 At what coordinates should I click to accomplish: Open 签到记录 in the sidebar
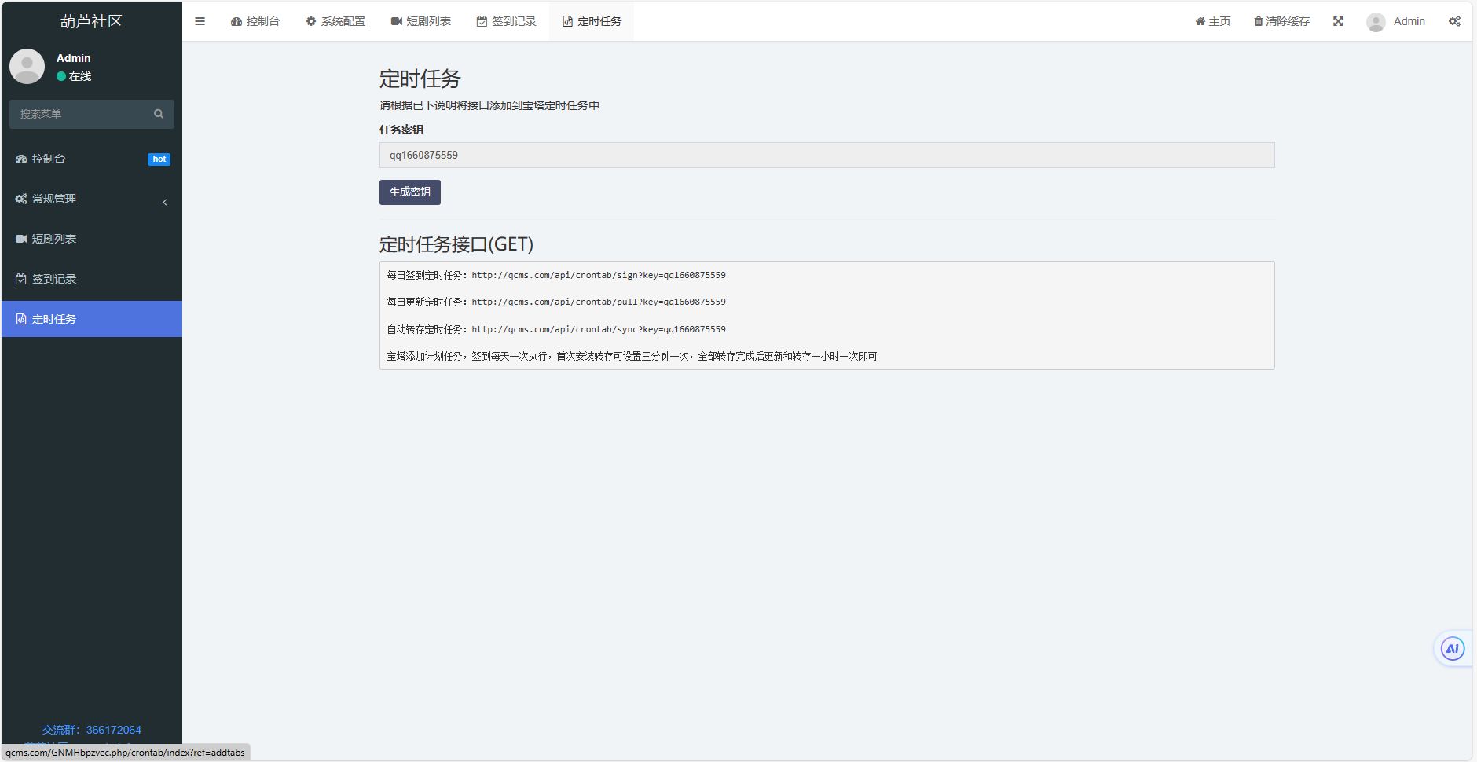tap(53, 279)
